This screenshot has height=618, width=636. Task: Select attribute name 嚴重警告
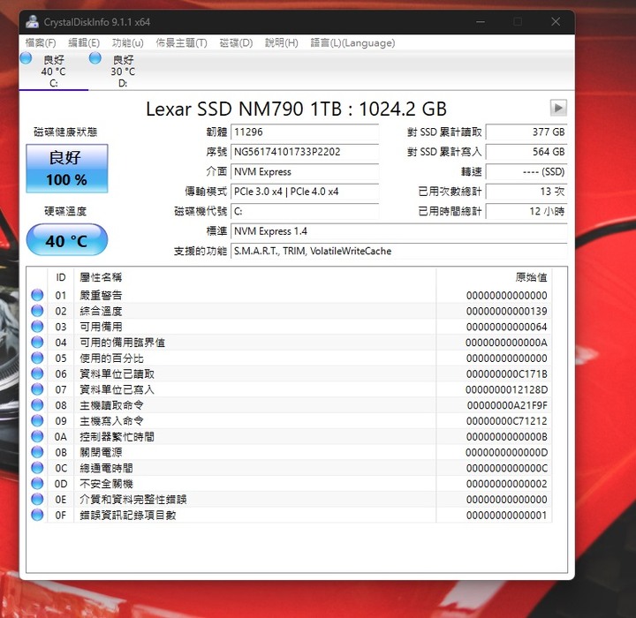(x=101, y=295)
